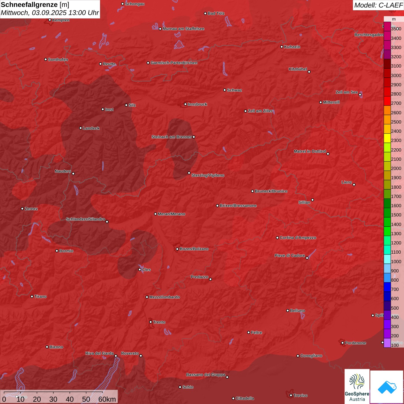404x404 pixels.
Task: Click the 'Bormio' label
Action: click(x=66, y=251)
